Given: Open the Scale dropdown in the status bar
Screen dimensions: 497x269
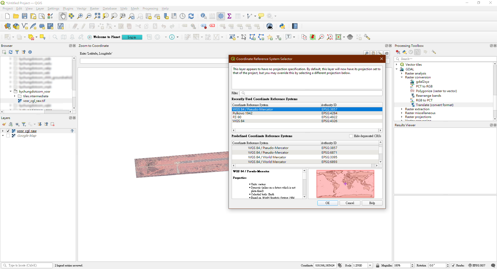Looking at the screenshot, I should [370, 265].
